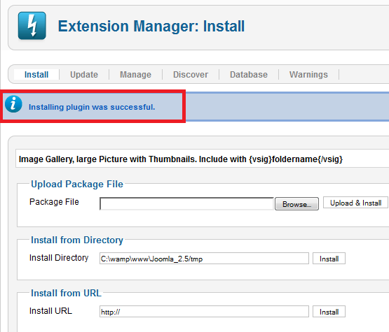Image resolution: width=389 pixels, height=332 pixels.
Task: Go to the Discover tab
Action: (191, 75)
